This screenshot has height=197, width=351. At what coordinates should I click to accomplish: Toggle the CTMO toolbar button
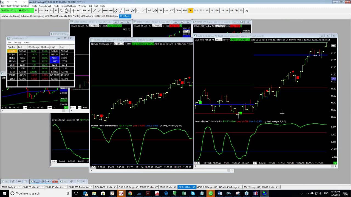(178, 10)
